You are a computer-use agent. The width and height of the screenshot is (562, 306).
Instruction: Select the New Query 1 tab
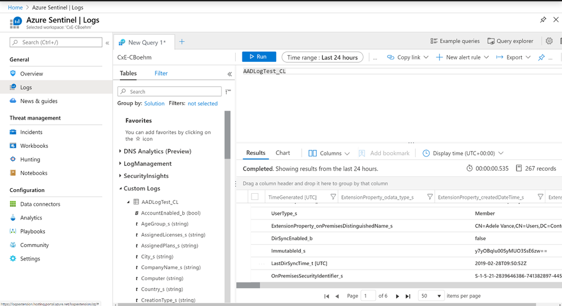point(143,42)
